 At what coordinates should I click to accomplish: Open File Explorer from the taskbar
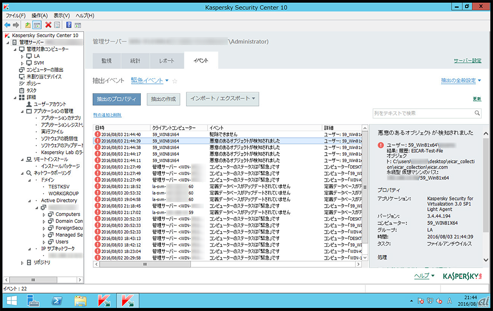(81, 300)
